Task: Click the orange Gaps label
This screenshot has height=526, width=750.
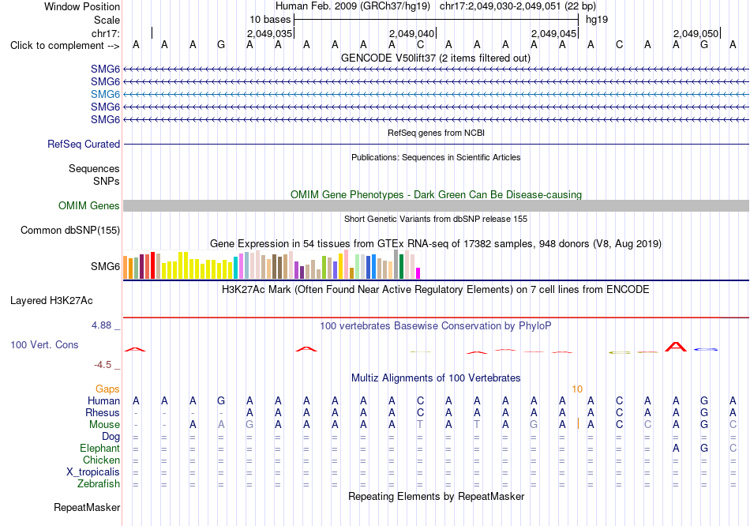Action: click(107, 389)
